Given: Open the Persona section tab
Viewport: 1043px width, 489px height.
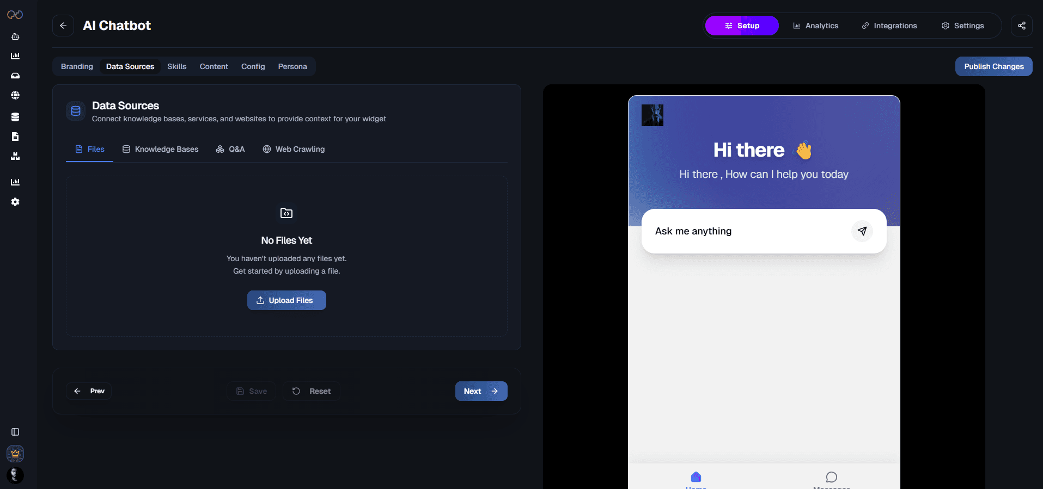Looking at the screenshot, I should [x=292, y=66].
